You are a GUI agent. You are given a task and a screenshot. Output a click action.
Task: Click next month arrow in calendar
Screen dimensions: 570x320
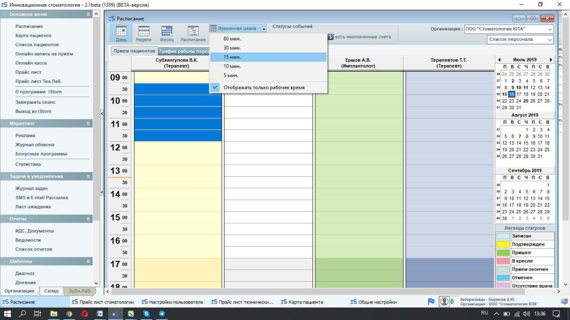click(551, 60)
